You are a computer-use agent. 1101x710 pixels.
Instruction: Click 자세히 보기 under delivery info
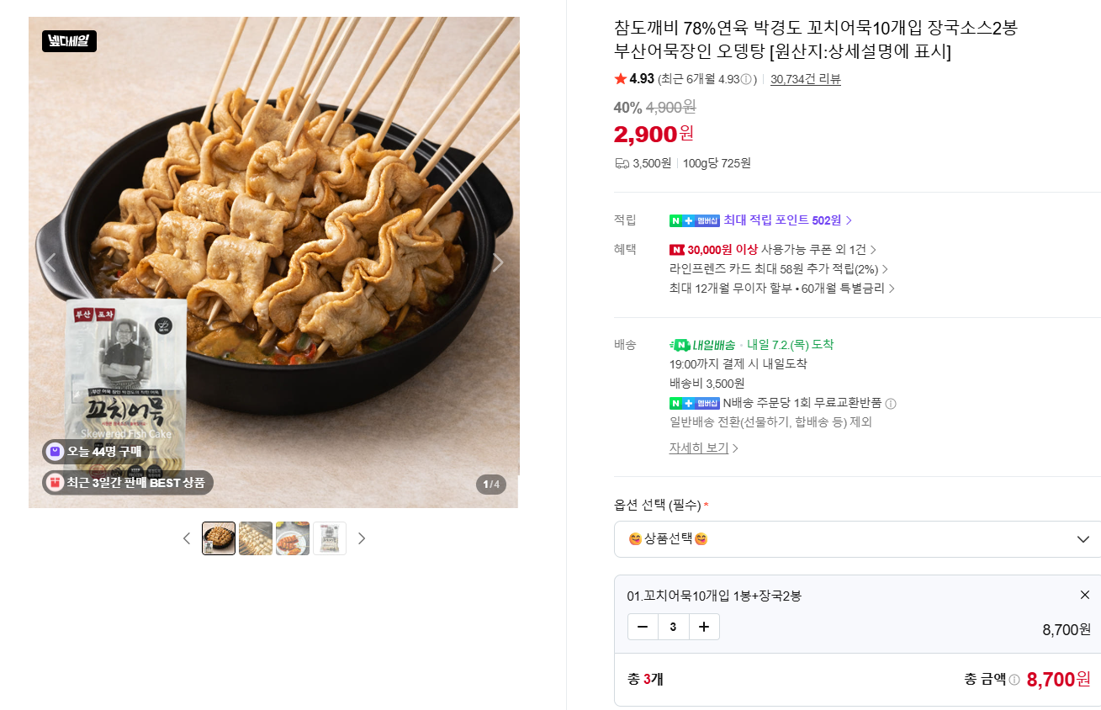click(704, 448)
